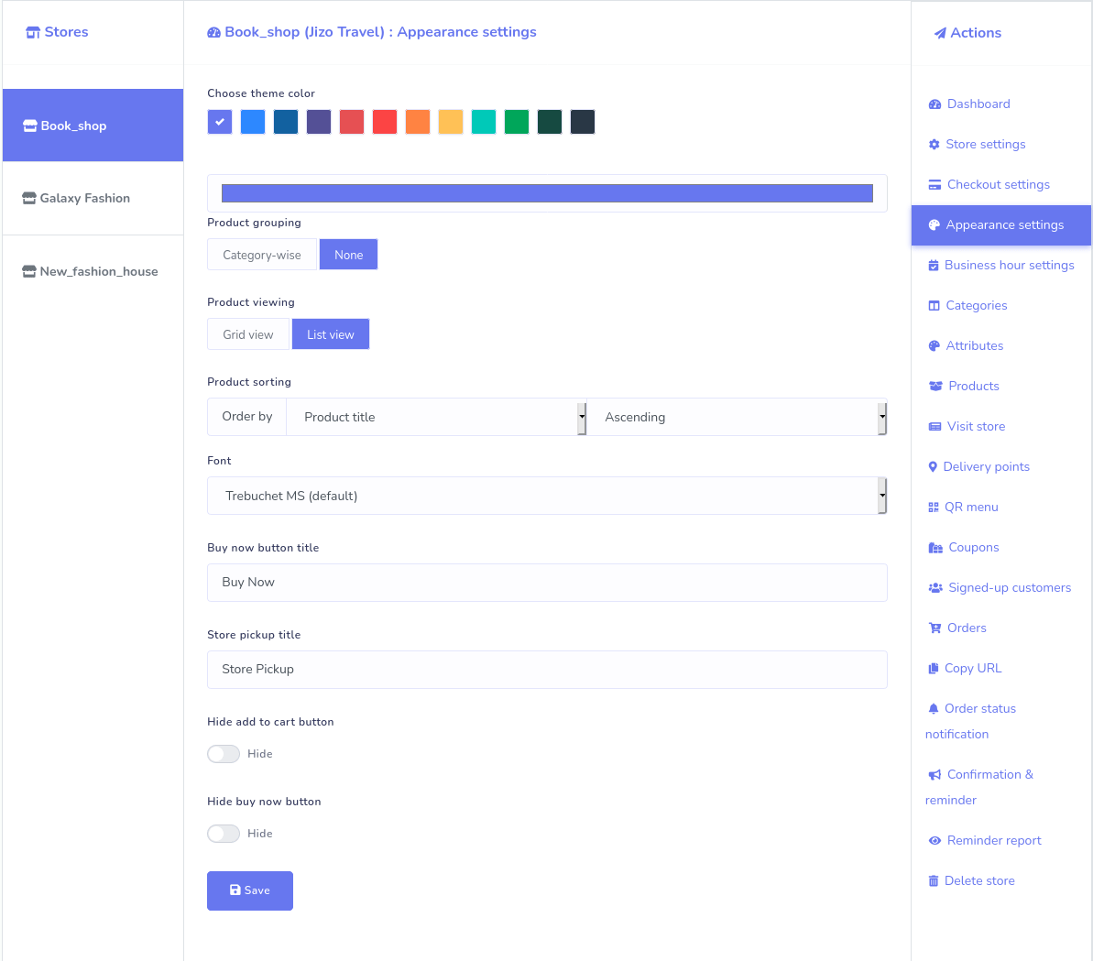
Task: Open the Font dropdown showing Trebuchet MS
Action: (x=547, y=497)
